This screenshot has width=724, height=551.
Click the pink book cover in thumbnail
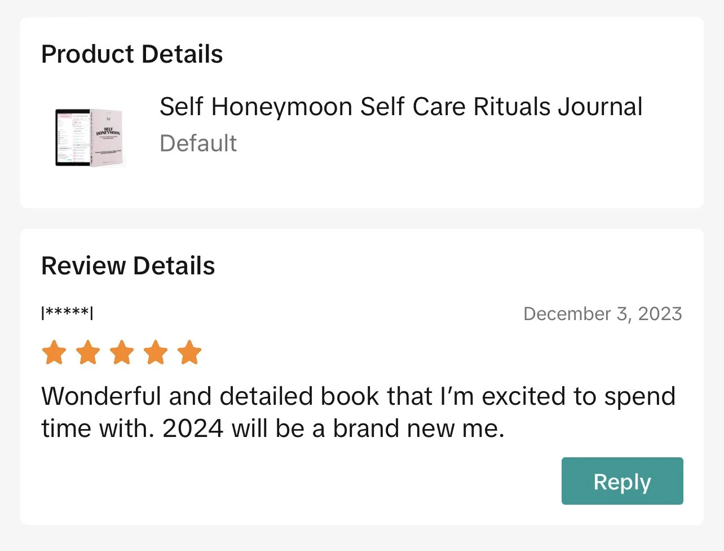pyautogui.click(x=108, y=137)
